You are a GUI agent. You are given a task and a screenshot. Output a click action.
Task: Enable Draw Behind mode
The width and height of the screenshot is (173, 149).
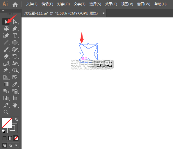[x=10, y=145]
